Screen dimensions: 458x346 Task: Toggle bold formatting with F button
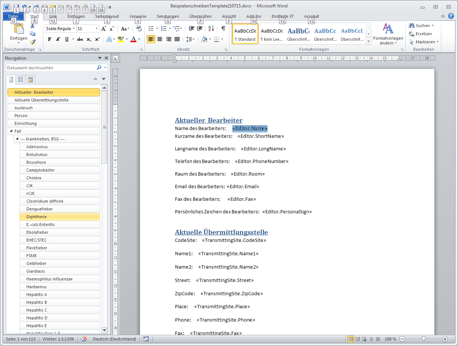pos(50,39)
